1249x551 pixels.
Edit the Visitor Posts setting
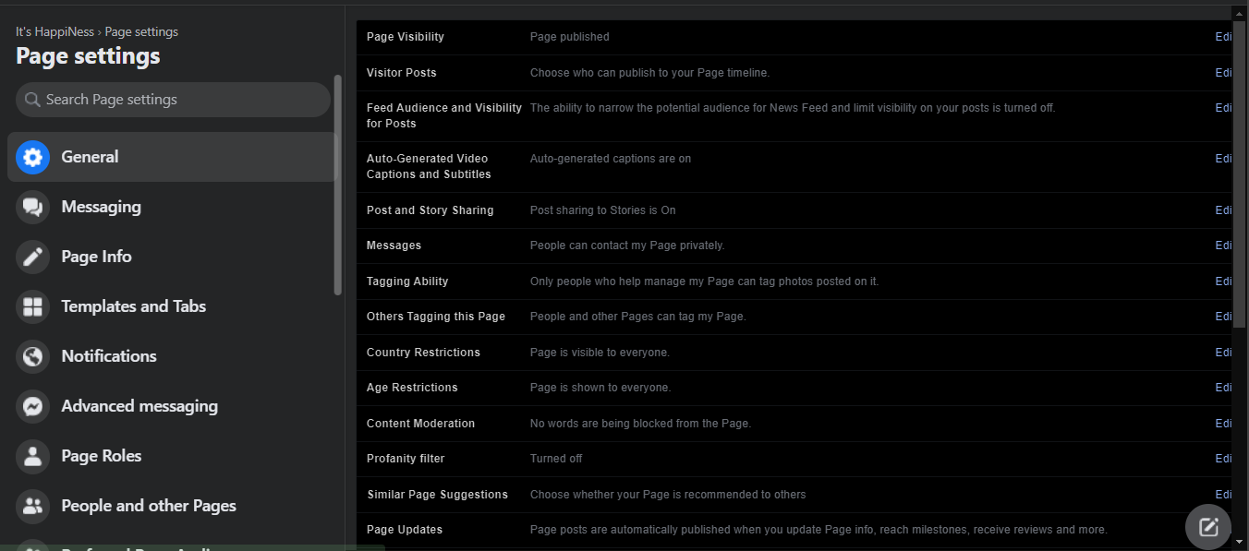click(x=1223, y=73)
